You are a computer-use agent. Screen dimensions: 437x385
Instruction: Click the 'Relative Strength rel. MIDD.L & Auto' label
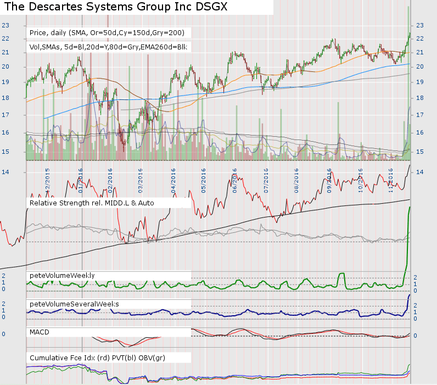(92, 203)
